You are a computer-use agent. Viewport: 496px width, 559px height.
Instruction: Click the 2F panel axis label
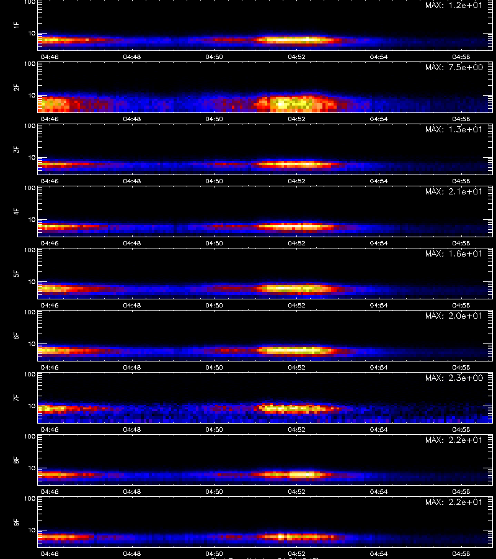16,87
